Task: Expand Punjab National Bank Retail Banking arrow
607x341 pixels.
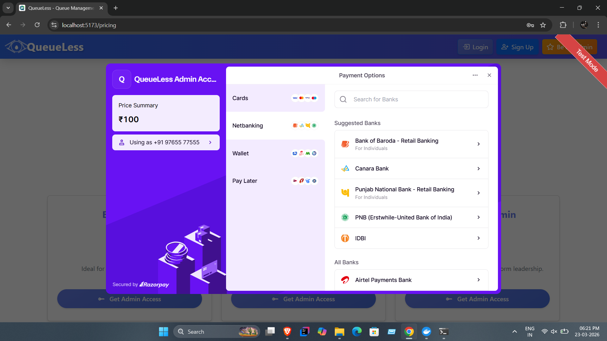Action: [x=479, y=193]
